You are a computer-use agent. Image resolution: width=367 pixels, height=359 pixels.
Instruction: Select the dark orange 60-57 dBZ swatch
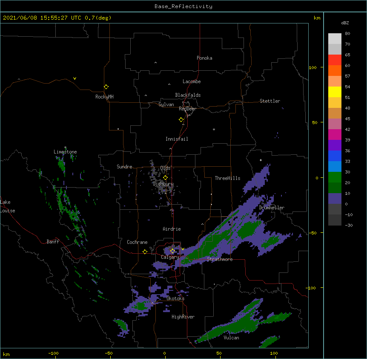[x=335, y=70]
